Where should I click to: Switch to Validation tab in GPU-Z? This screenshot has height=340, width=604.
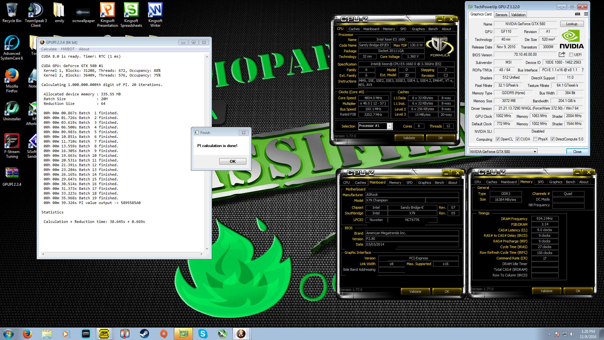click(x=518, y=14)
